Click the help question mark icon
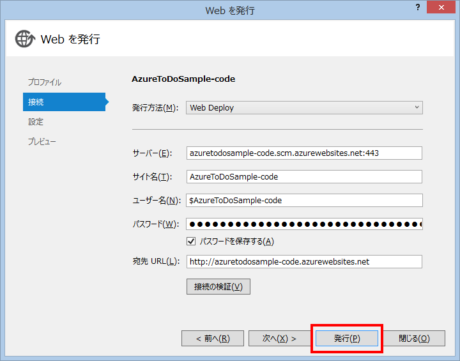This screenshot has height=361, width=460. (418, 7)
